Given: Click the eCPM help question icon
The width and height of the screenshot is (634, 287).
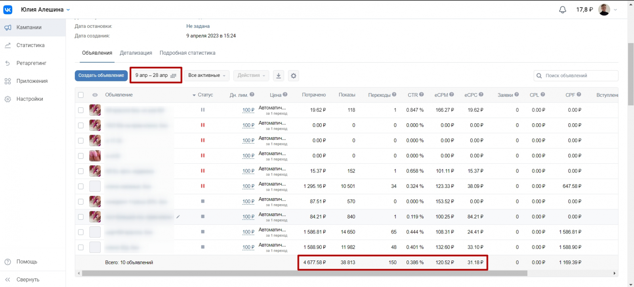Looking at the screenshot, I should (x=452, y=95).
